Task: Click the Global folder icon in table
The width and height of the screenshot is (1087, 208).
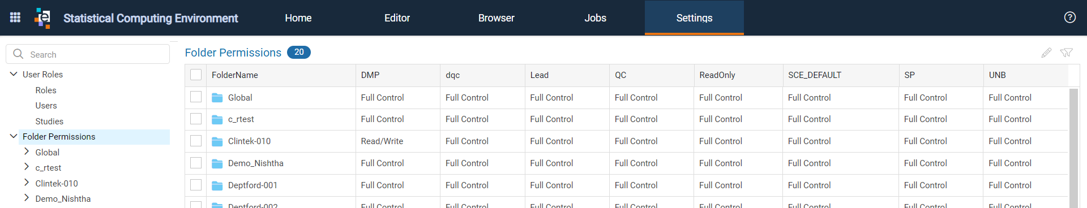Action: point(217,98)
